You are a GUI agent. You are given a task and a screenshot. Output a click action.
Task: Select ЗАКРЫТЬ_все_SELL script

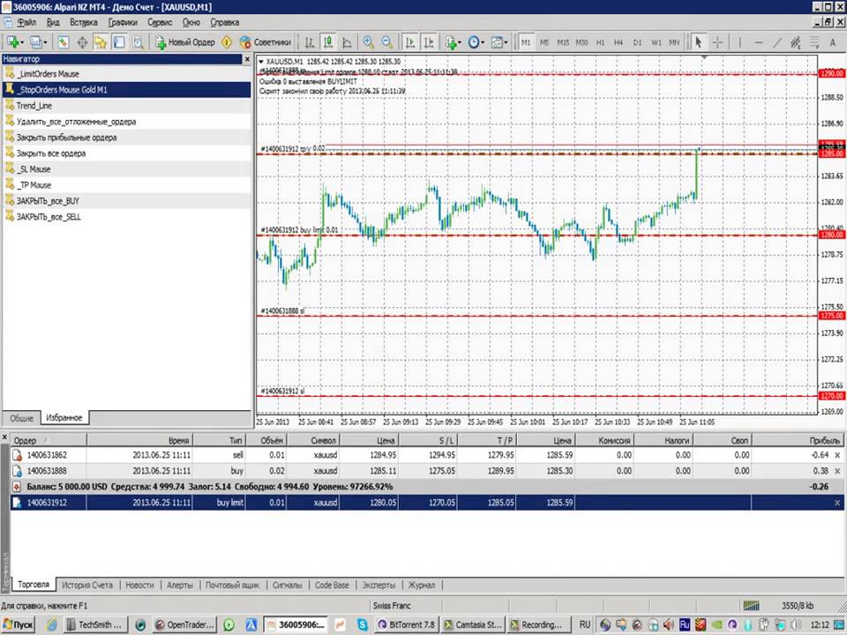click(126, 217)
